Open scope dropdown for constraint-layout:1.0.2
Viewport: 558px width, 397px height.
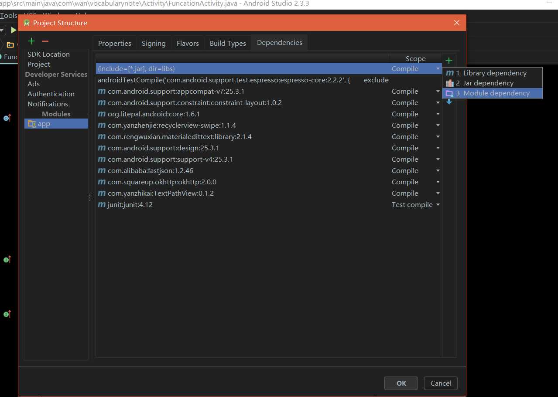point(438,103)
